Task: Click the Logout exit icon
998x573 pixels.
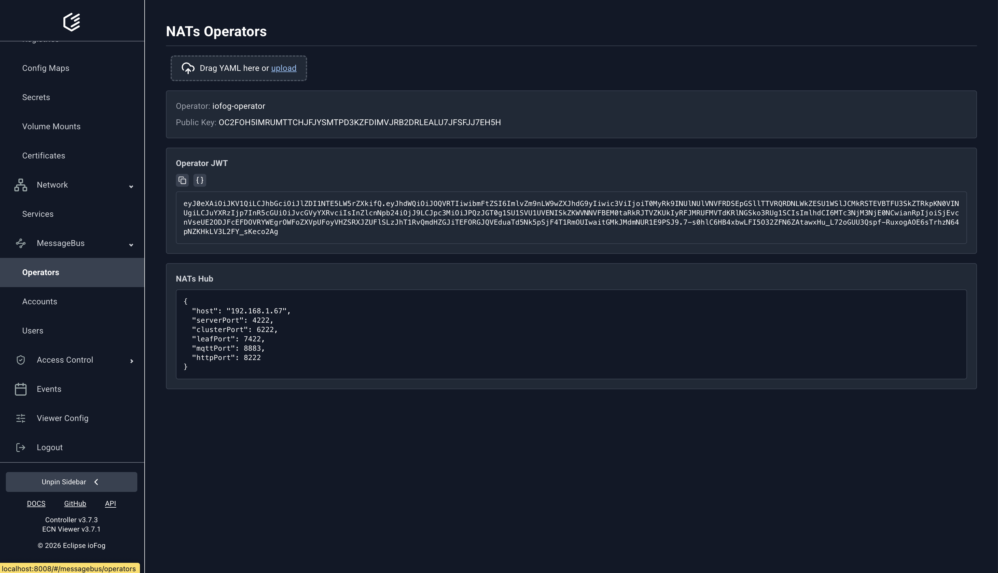Action: pos(20,448)
